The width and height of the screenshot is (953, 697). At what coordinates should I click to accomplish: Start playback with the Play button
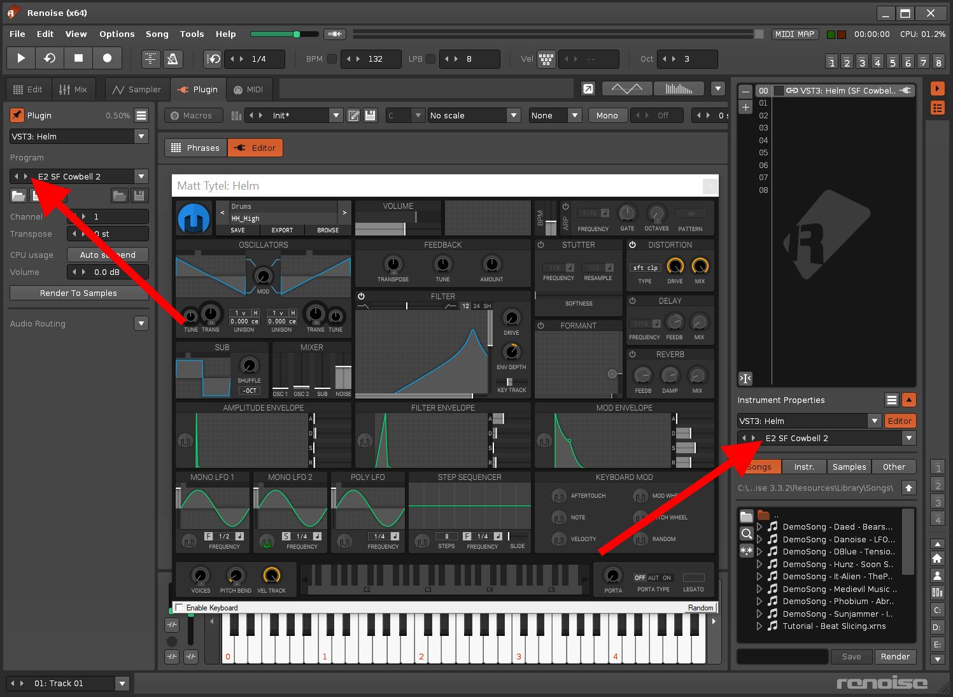(x=21, y=58)
